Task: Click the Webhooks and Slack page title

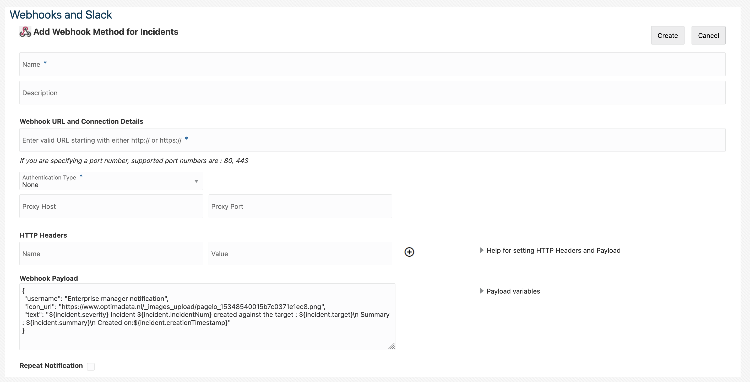Action: point(61,15)
